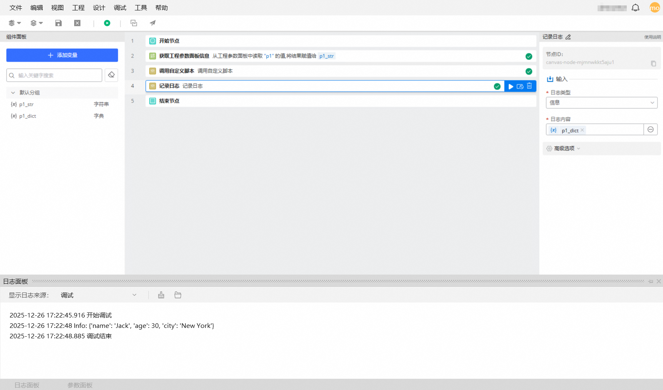Viewport: 663px width, 390px height.
Task: Click green check status on row 4
Action: pyautogui.click(x=497, y=86)
